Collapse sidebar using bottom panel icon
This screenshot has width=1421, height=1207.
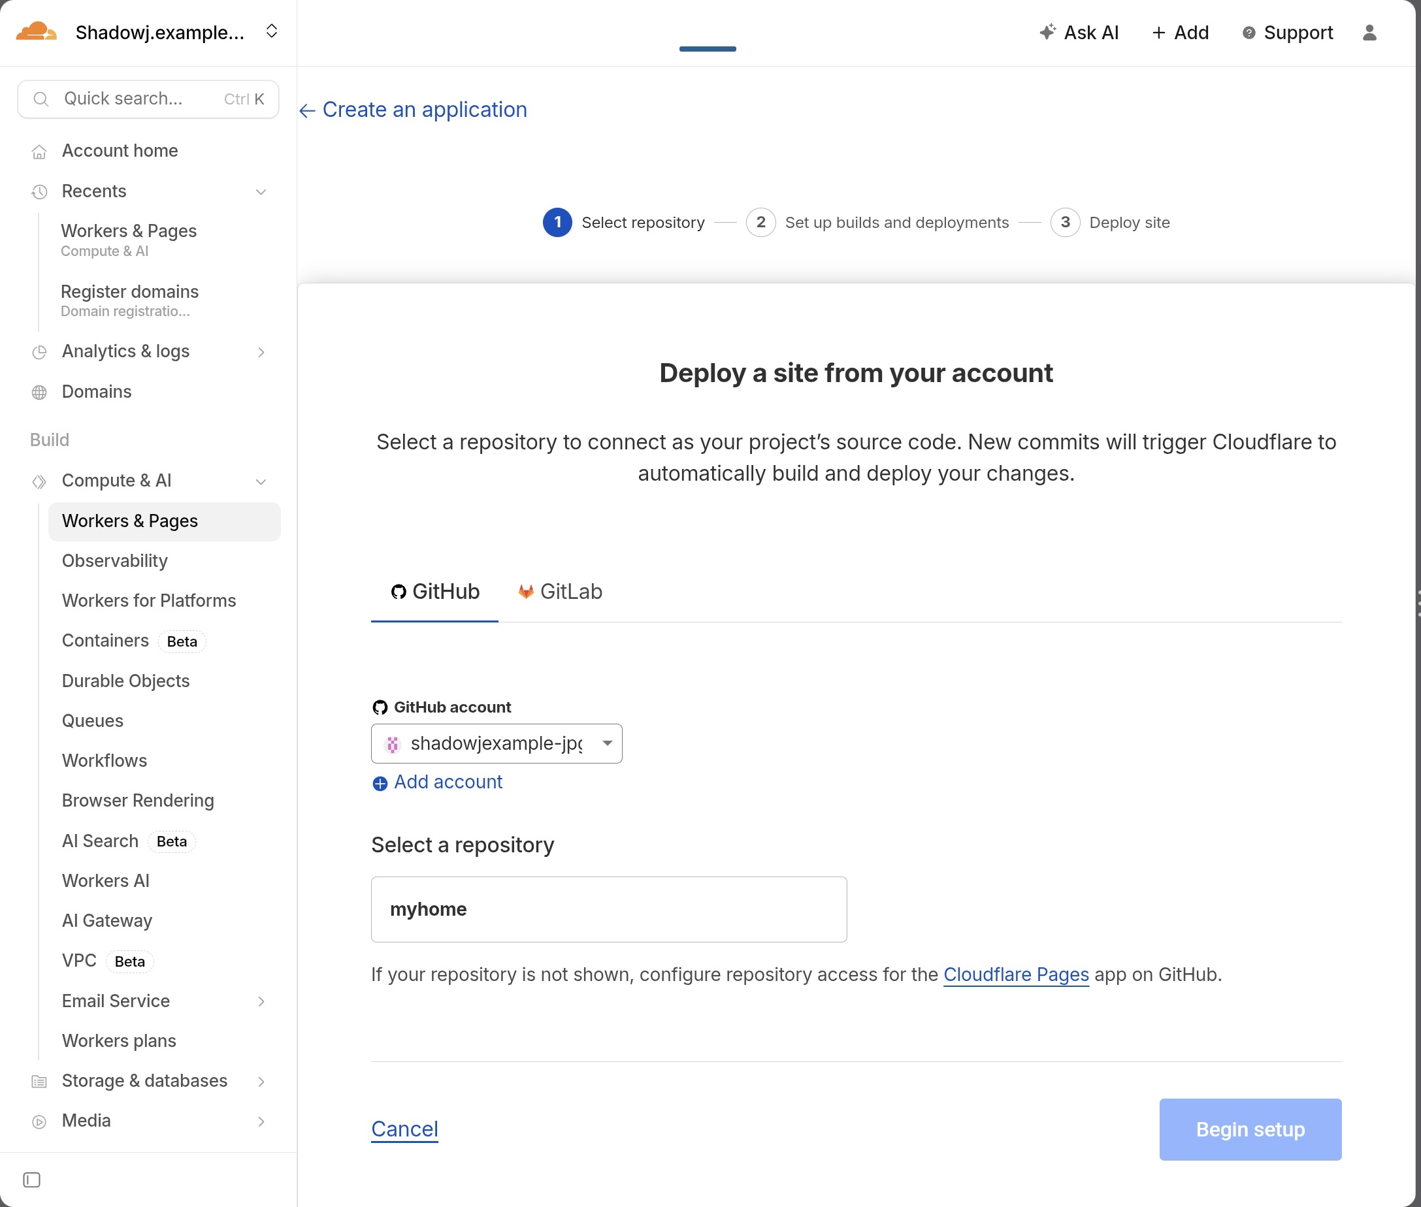pos(31,1180)
